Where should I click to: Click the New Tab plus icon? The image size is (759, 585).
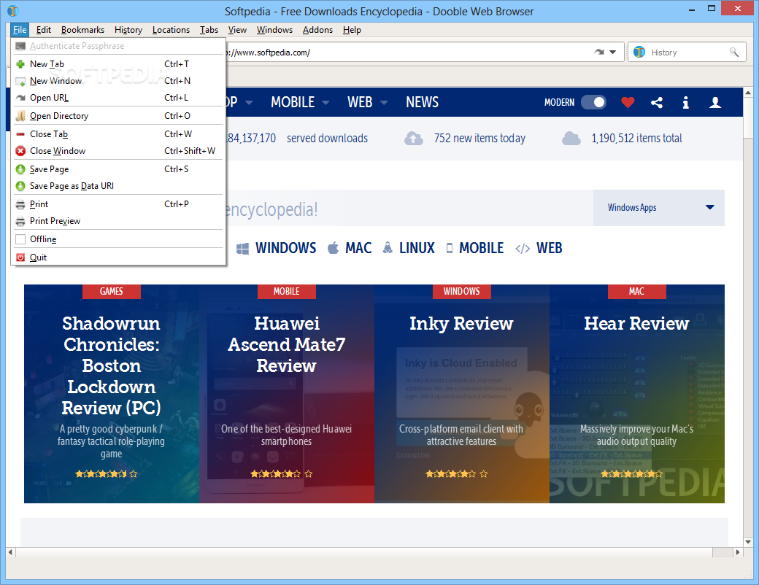(20, 64)
